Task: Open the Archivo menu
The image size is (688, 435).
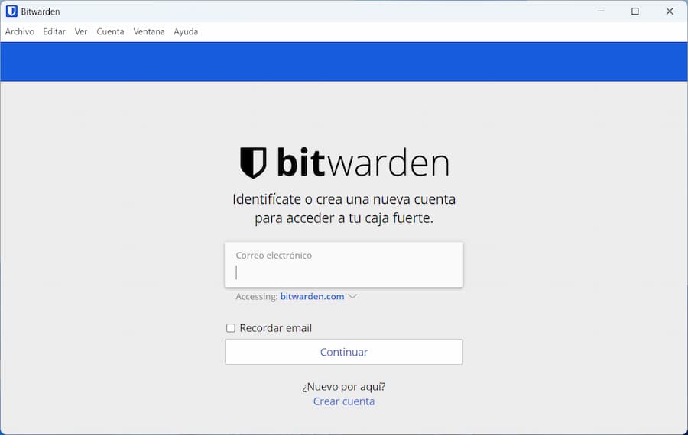Action: 20,31
